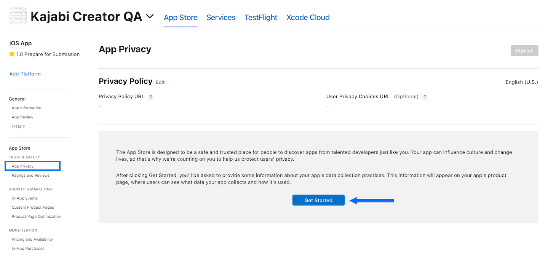The height and width of the screenshot is (254, 556).
Task: Click the Privacy Policy URL help icon
Action: click(x=151, y=97)
